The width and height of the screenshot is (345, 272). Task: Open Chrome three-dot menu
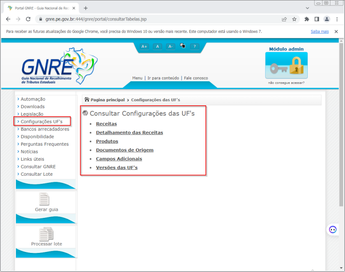[x=337, y=19]
